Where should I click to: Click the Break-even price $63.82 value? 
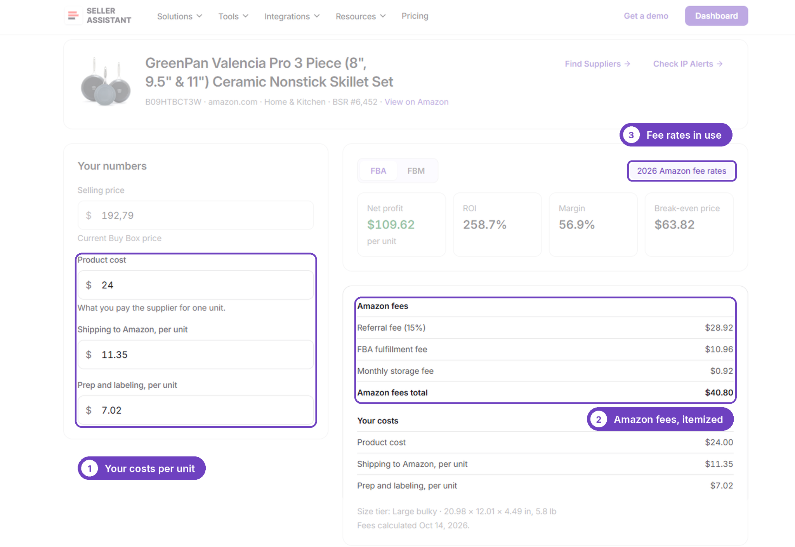point(674,225)
